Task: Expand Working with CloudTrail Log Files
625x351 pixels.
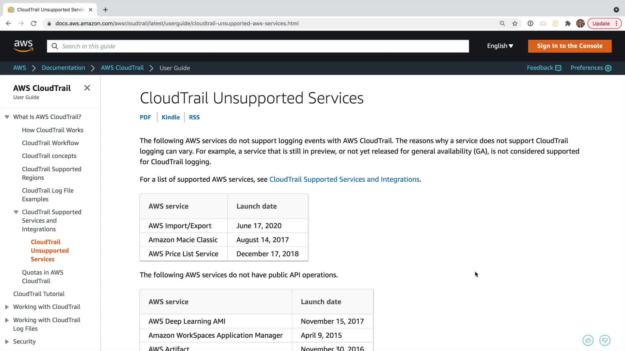Action: click(7, 320)
